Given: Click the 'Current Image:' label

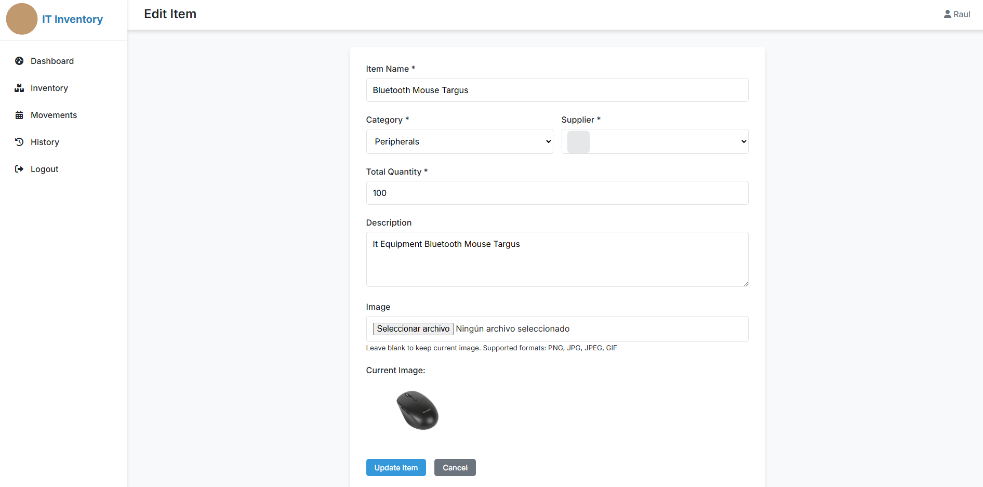Looking at the screenshot, I should (x=395, y=371).
